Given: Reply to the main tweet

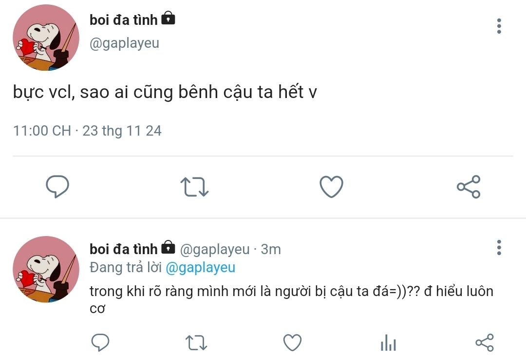Looking at the screenshot, I should 57,187.
